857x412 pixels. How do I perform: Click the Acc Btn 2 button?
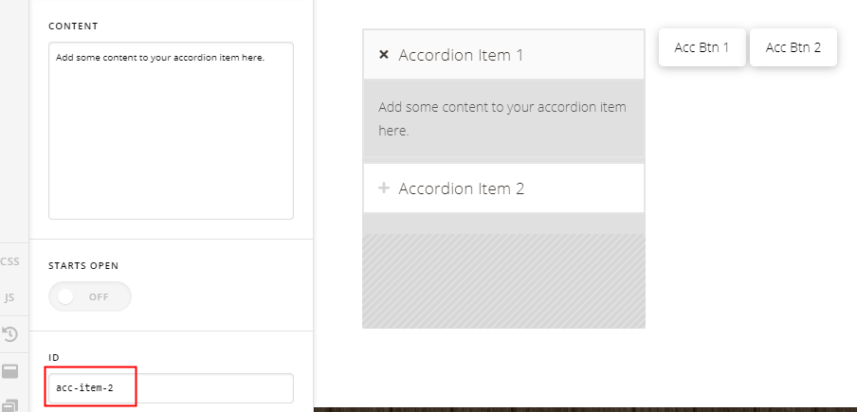tap(793, 47)
